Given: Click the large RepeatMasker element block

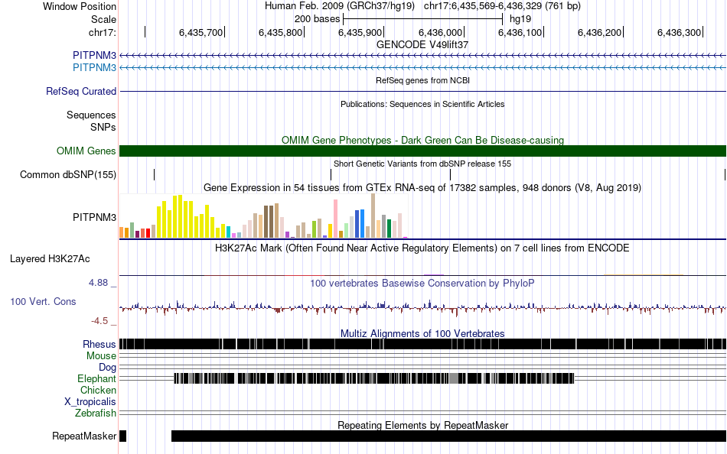Looking at the screenshot, I should (448, 436).
